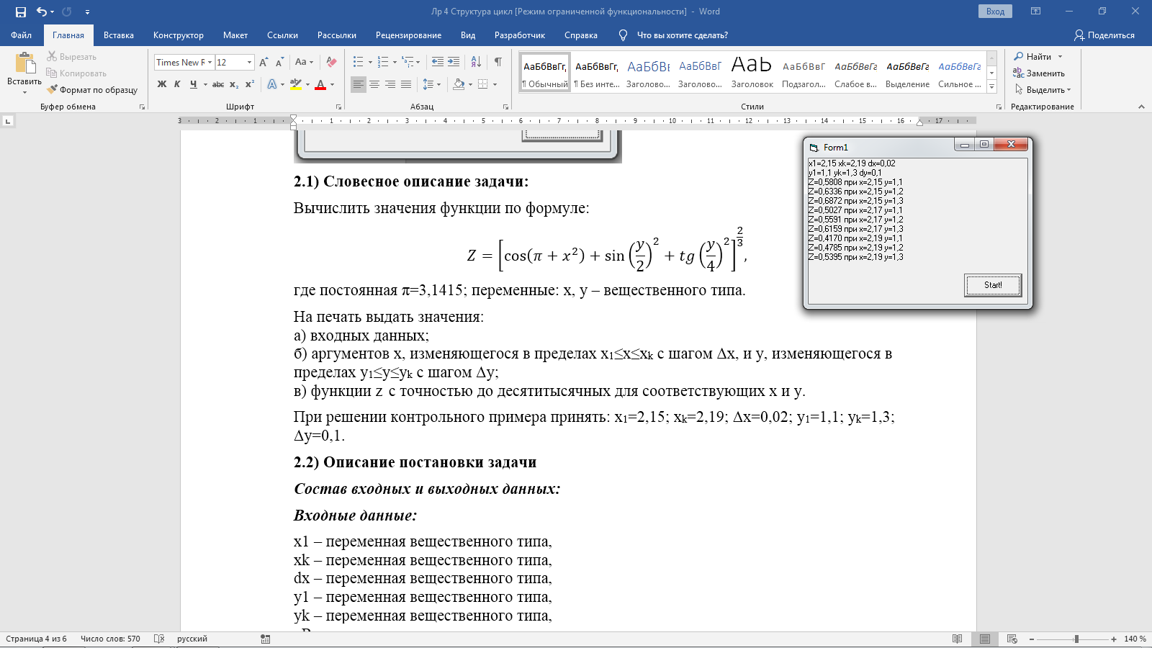The height and width of the screenshot is (648, 1152).
Task: Center the paragraph text
Action: [374, 84]
